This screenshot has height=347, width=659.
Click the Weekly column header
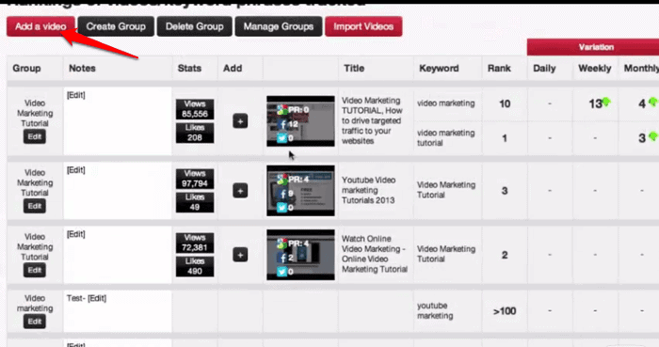595,69
